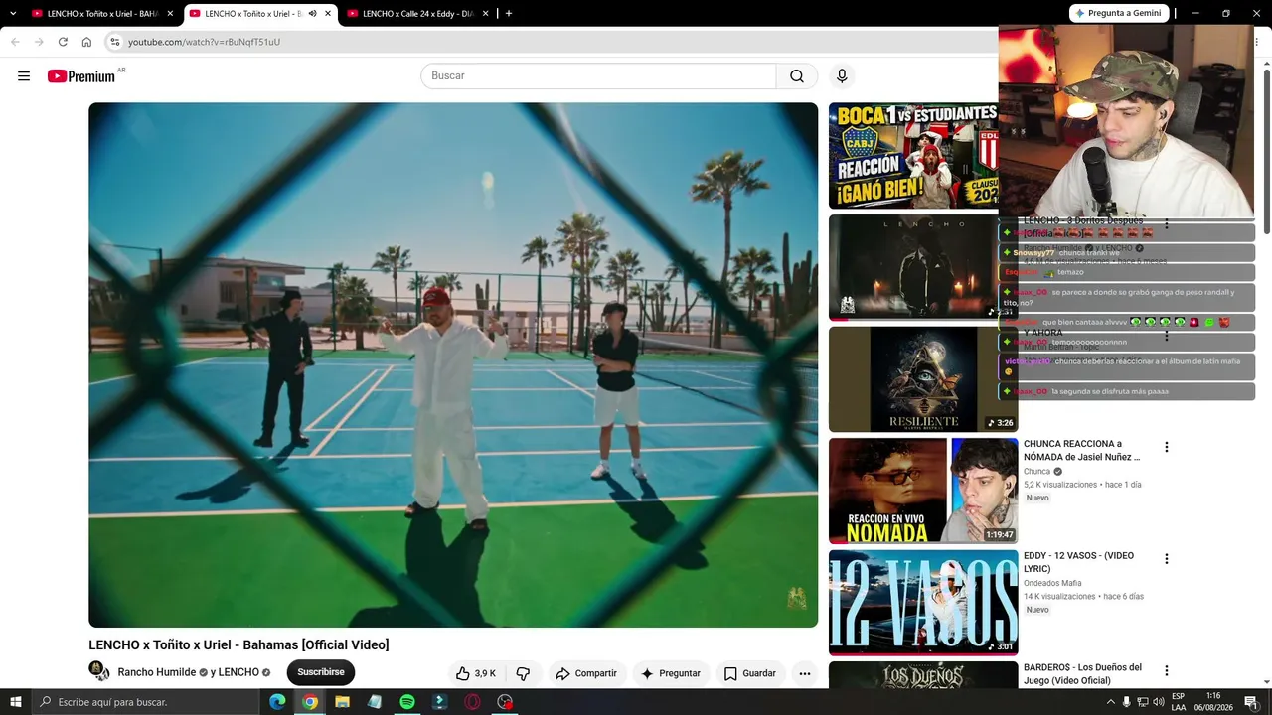1272x715 pixels.
Task: Open File Explorer from the taskbar
Action: [343, 702]
